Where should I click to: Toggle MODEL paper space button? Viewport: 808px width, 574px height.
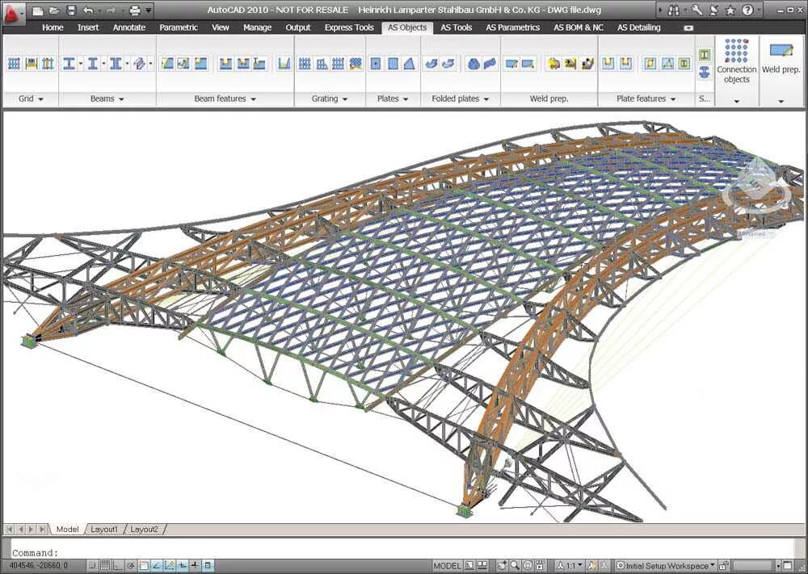click(447, 565)
